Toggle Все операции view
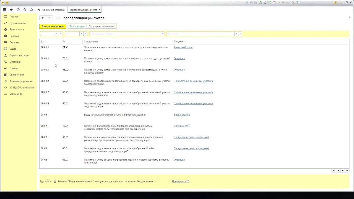The width and height of the screenshot is (354, 199). 77,27
